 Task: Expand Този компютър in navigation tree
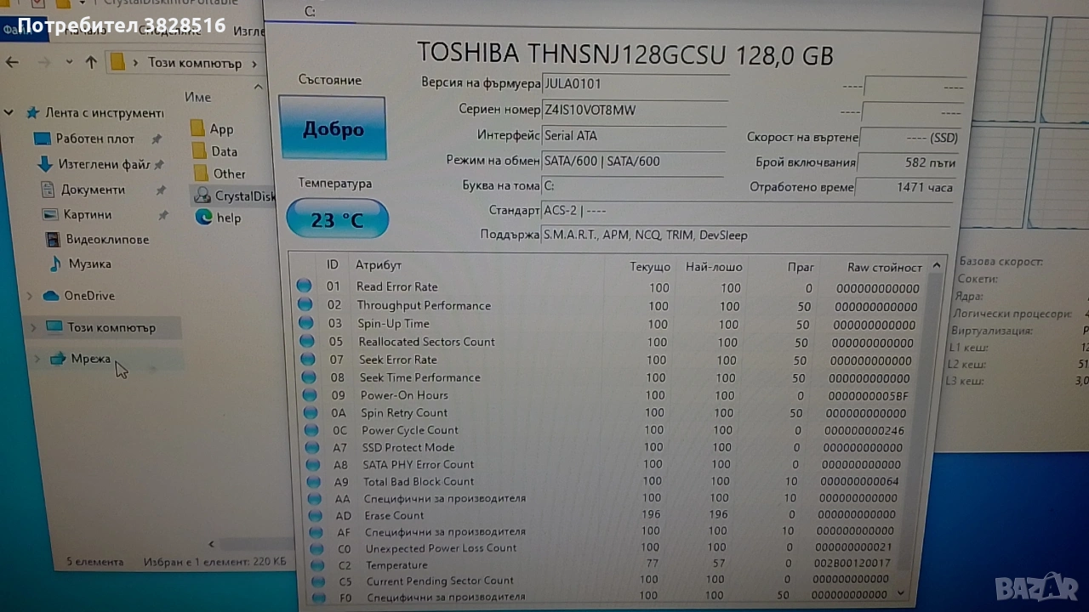(x=33, y=327)
